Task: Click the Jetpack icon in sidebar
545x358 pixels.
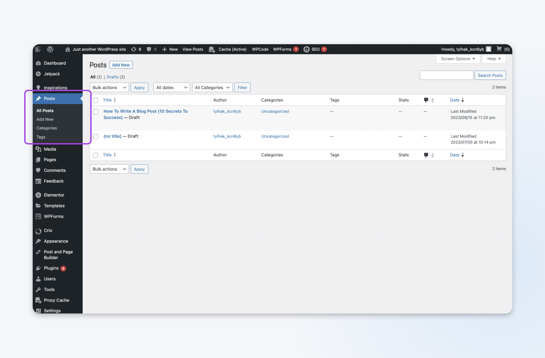Action: (x=38, y=74)
